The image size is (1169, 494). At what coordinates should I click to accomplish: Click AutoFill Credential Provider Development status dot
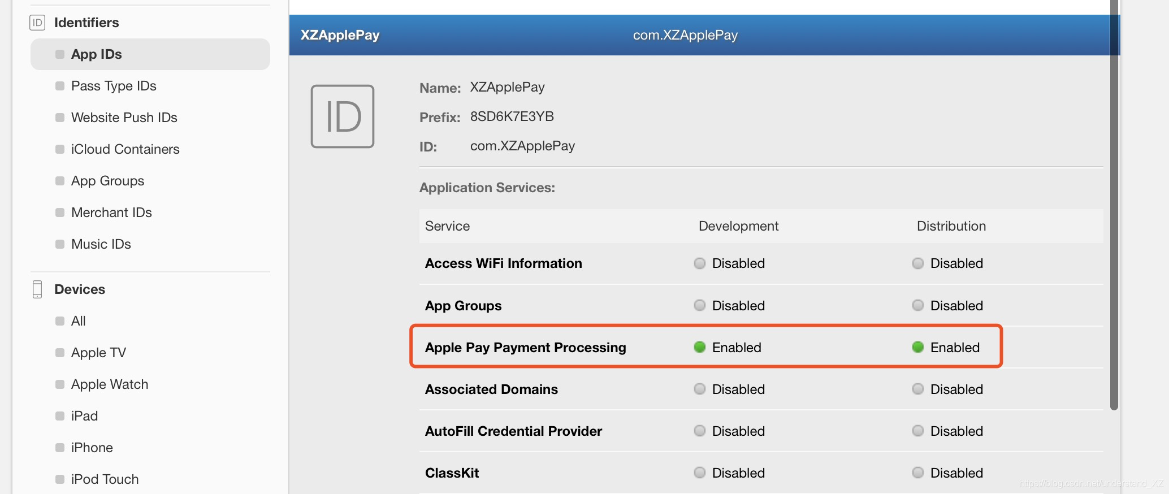pyautogui.click(x=700, y=431)
